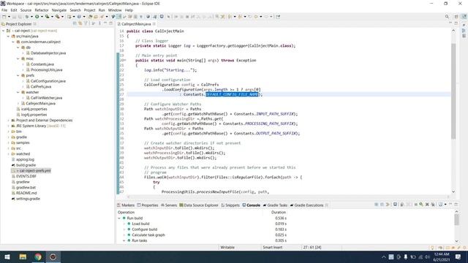Collapse the src/main/java folder
468x263 pixels.
8,37
